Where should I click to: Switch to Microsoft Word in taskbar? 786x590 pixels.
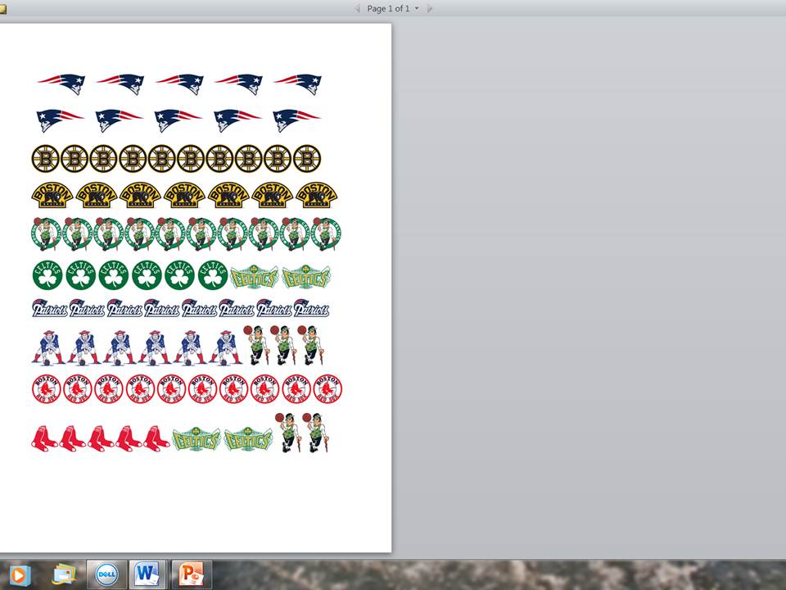147,574
